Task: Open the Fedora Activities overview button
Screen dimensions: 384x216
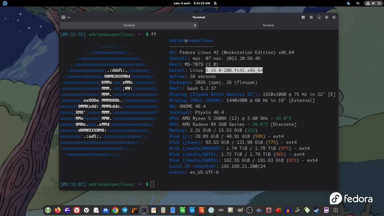Action: [5, 3]
